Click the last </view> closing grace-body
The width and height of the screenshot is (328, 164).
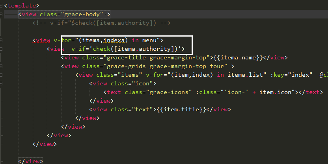point(30,161)
